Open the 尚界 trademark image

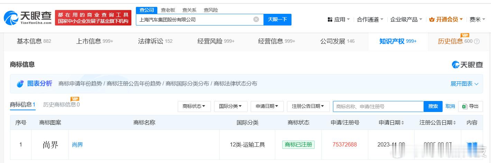tap(50, 145)
